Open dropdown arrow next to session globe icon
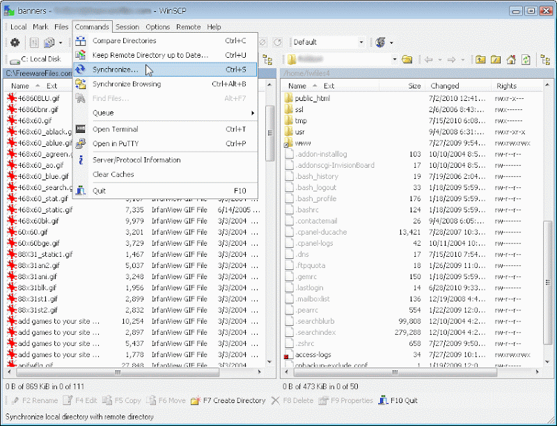The image size is (557, 426). pos(391,42)
